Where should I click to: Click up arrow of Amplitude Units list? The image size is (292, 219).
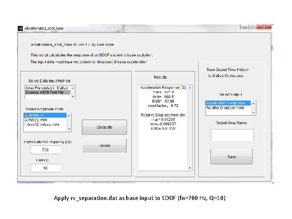(69, 116)
